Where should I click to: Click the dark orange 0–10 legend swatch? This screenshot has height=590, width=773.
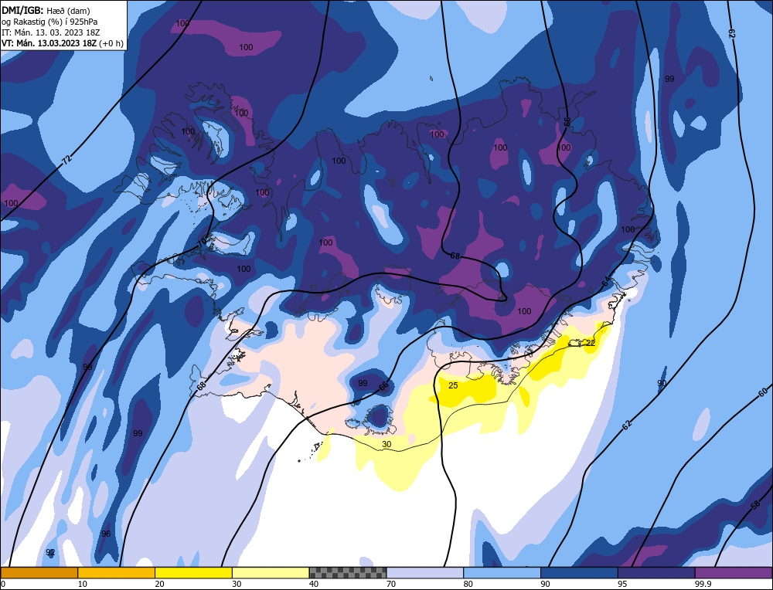(39, 572)
